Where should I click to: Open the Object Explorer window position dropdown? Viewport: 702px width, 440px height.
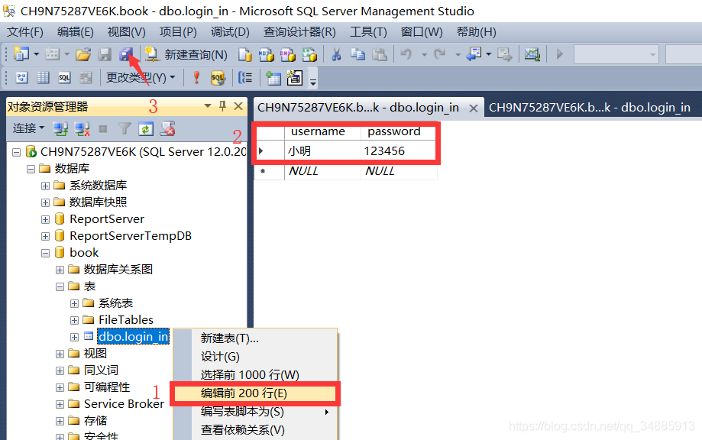207,106
